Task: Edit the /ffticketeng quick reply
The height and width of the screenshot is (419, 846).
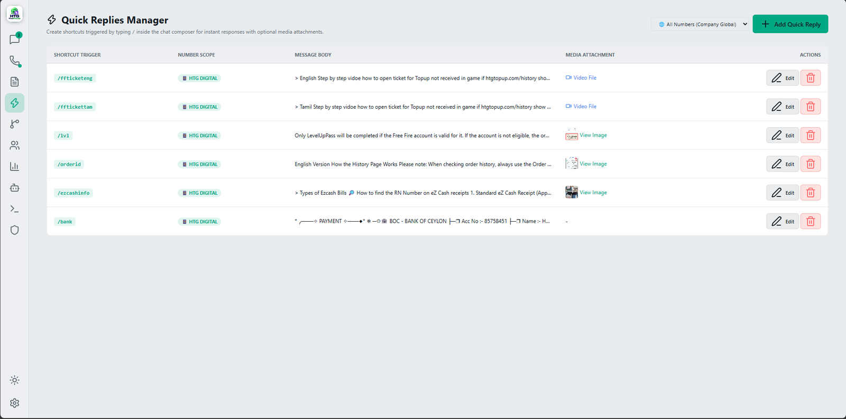Action: [x=783, y=78]
